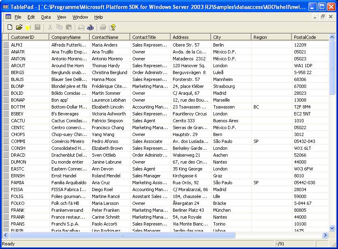Image resolution: width=338 pixels, height=249 pixels.
Task: Click the postal code '05442-030'
Action: pos(304,183)
